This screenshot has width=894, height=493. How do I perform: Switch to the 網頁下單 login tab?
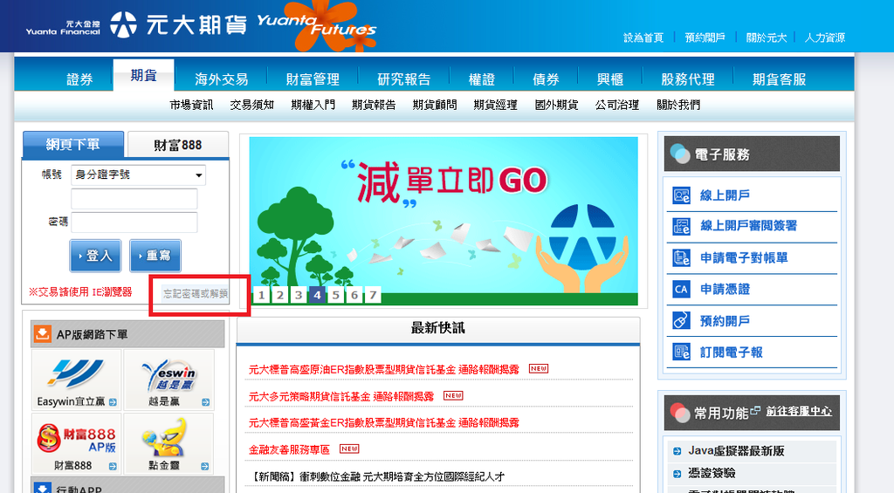click(73, 144)
